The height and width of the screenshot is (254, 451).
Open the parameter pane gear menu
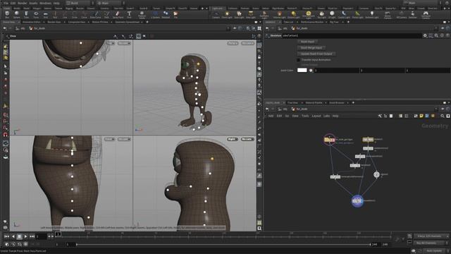click(x=425, y=35)
